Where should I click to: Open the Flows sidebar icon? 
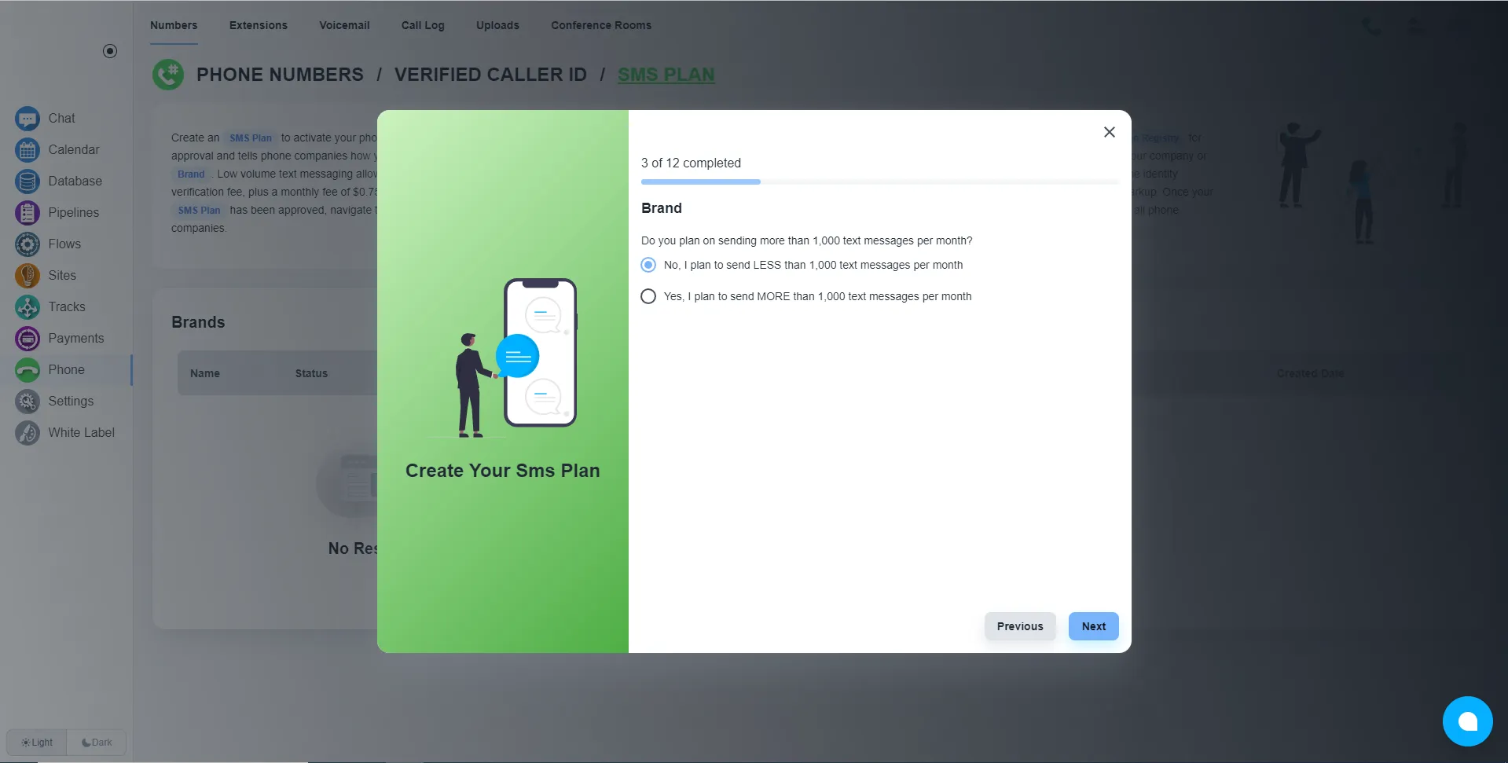click(28, 244)
